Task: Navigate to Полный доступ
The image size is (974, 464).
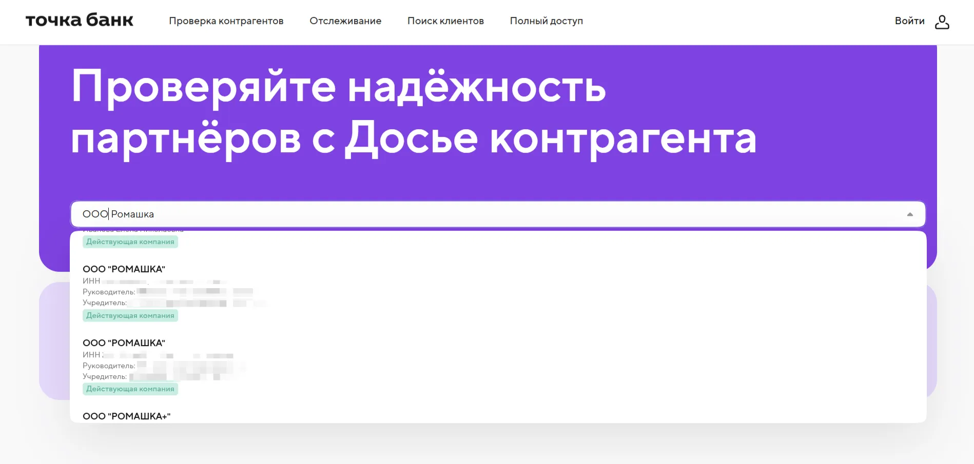Action: click(546, 21)
